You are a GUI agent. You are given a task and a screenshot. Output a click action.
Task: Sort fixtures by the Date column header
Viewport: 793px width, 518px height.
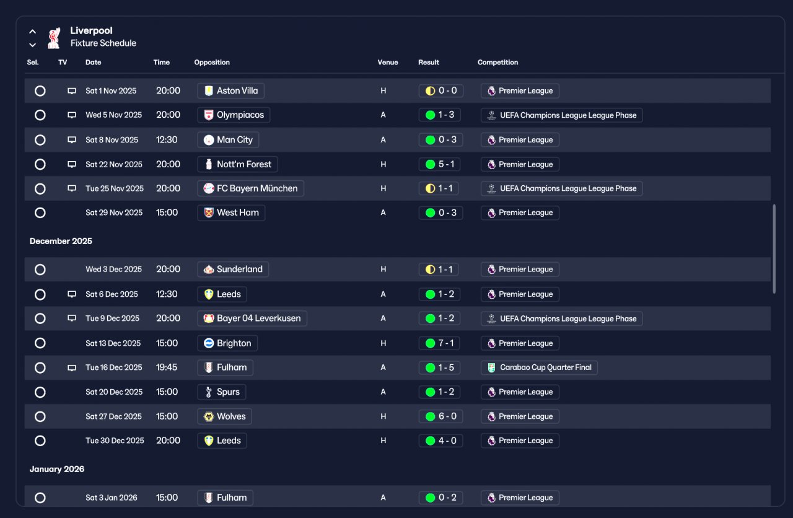click(x=94, y=63)
